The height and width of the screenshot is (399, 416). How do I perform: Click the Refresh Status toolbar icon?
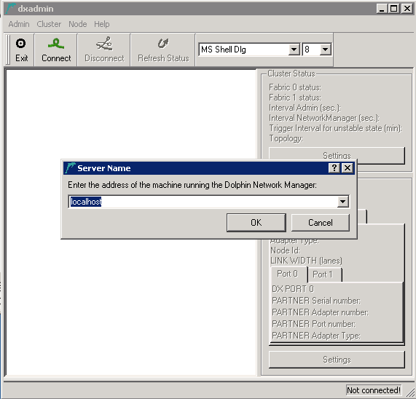[163, 44]
